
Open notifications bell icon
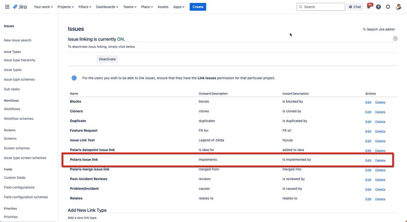pyautogui.click(x=369, y=7)
